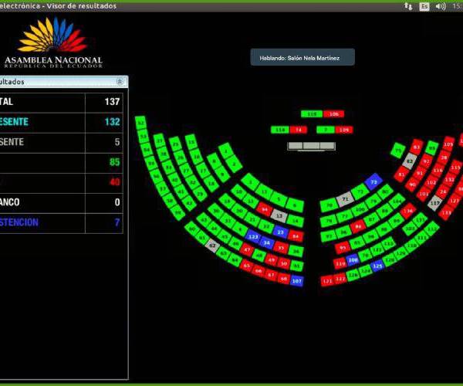Screen dimensions: 463x386
Task: Select blue abstention seat 107
Action: coord(296,280)
